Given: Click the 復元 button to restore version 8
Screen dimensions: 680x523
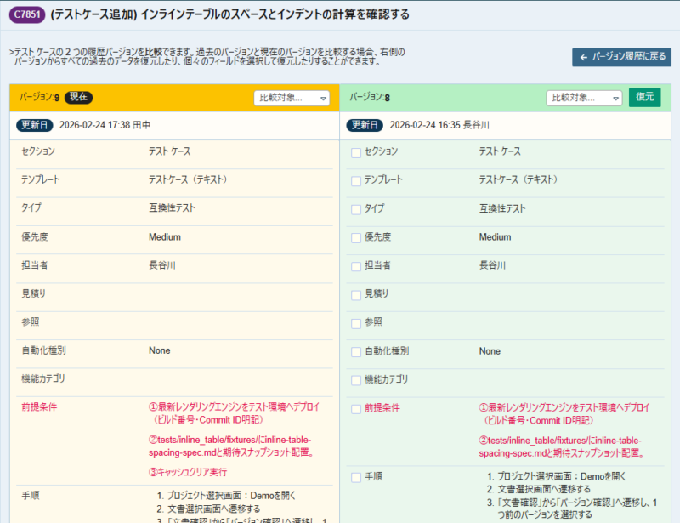Looking at the screenshot, I should click(x=645, y=98).
